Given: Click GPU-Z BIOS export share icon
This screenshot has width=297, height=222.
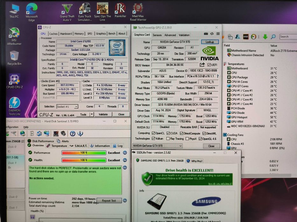Looking at the screenshot, I should (202, 65).
